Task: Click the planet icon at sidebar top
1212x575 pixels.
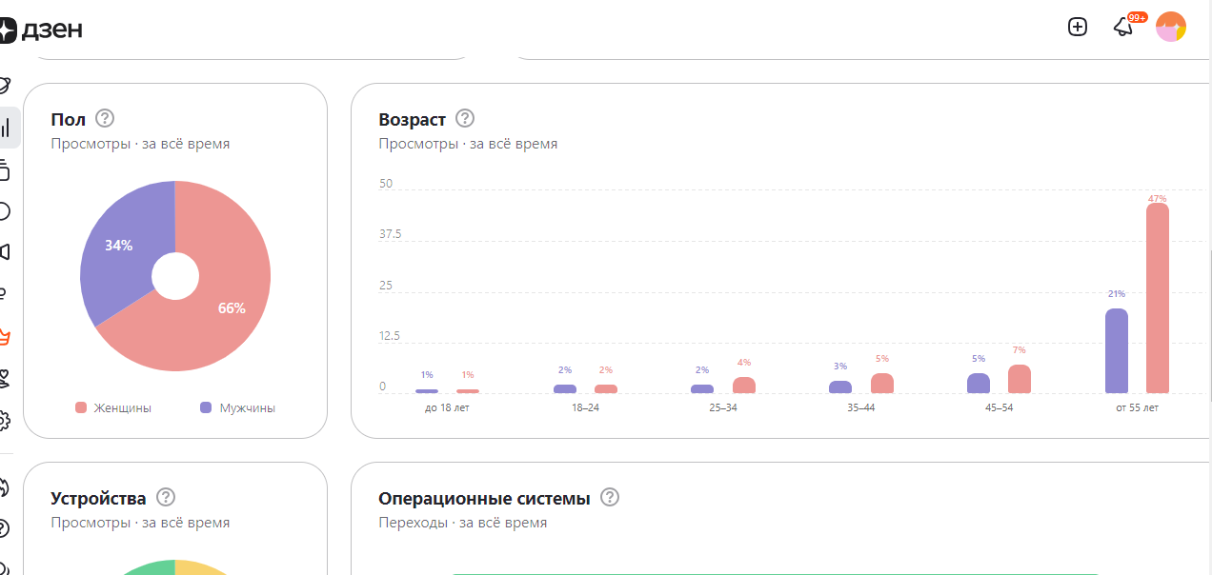Action: coord(5,86)
